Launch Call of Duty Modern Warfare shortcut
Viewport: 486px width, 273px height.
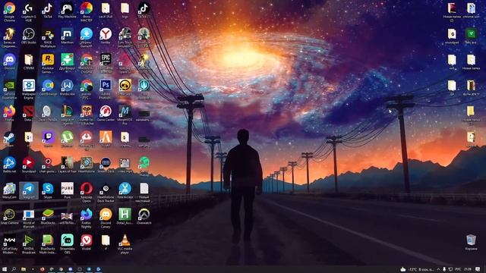[x=9, y=244]
